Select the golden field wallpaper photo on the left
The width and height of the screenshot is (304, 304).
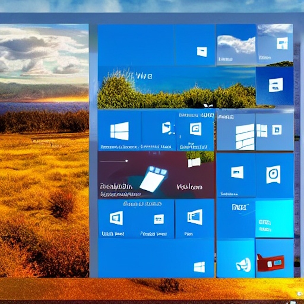(44, 150)
